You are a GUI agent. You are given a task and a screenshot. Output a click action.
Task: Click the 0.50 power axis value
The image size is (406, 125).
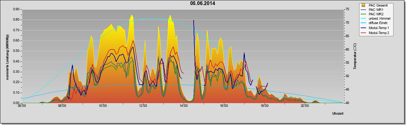tap(16, 51)
